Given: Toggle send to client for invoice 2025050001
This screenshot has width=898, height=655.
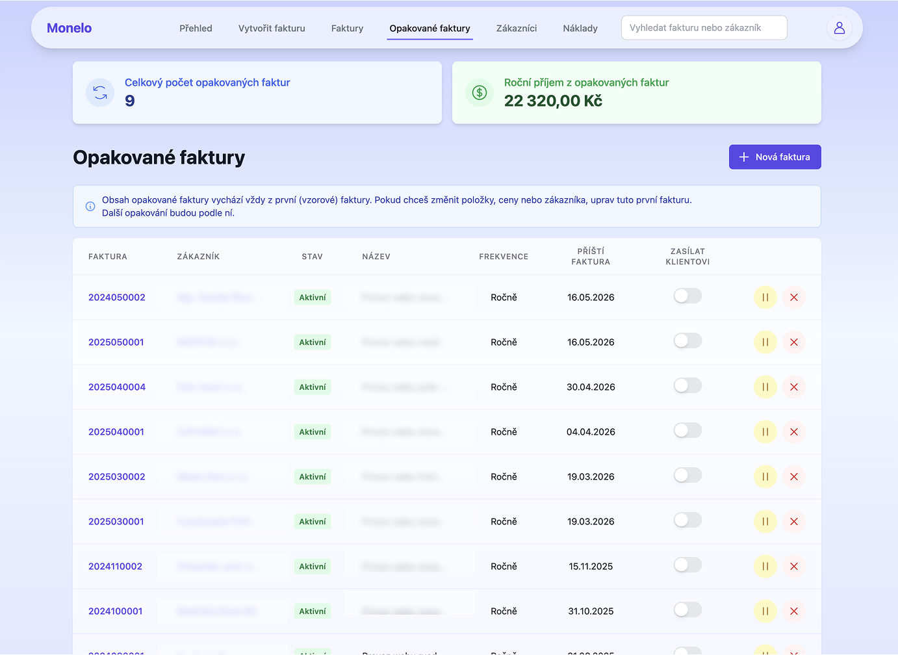Looking at the screenshot, I should click(687, 341).
